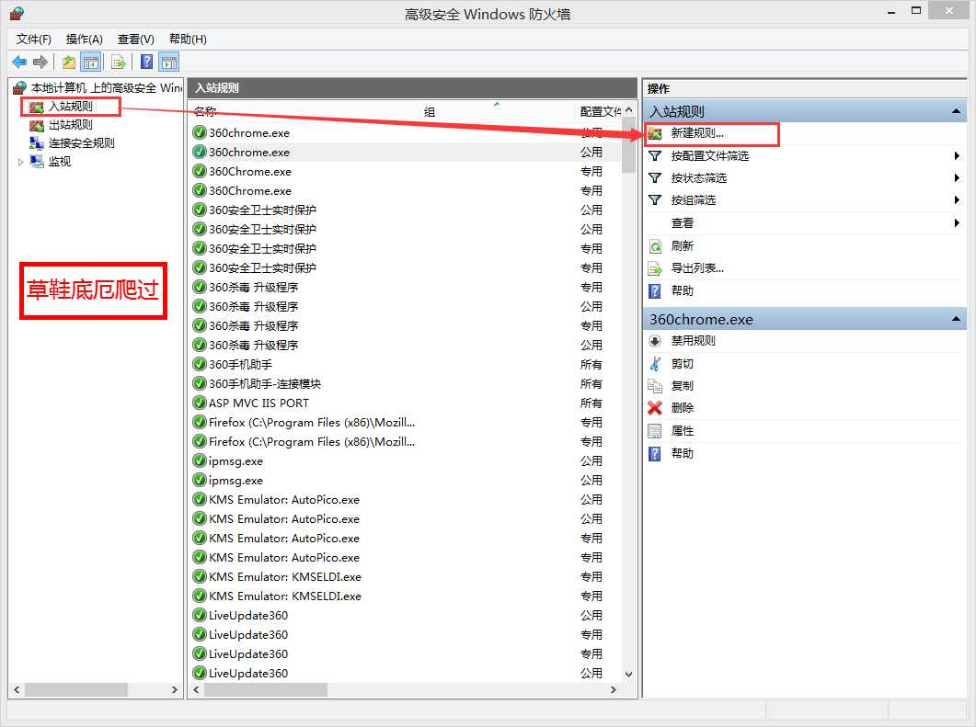Click the filter icon beside 按组筛选
Viewport: 976px width, 727px height.
point(655,199)
